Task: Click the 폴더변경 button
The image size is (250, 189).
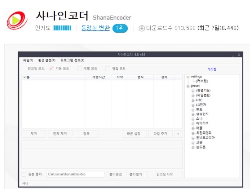Action: click(x=116, y=174)
